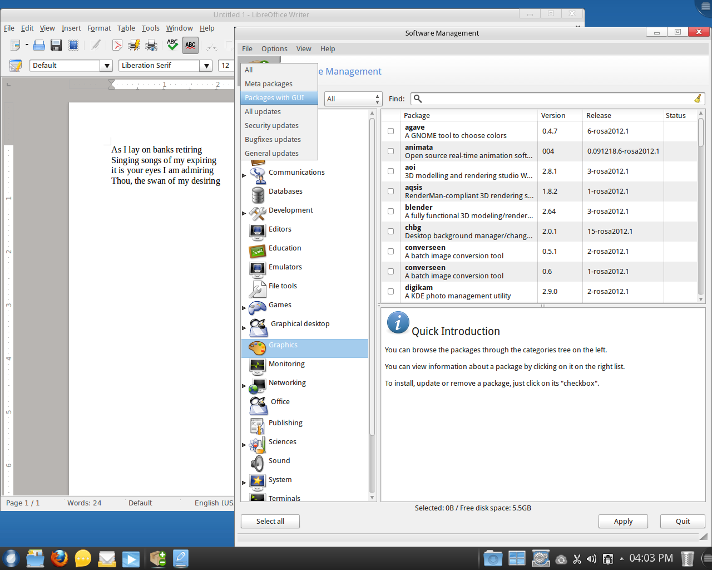Open the paragraph style dropdown showing Default
Screen dimensions: 712x570
107,66
